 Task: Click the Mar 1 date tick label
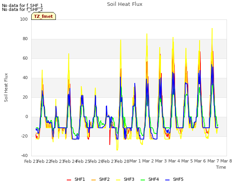(135, 161)
